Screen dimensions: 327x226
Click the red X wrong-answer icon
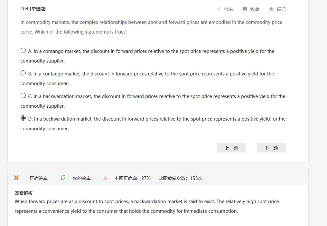click(16, 178)
